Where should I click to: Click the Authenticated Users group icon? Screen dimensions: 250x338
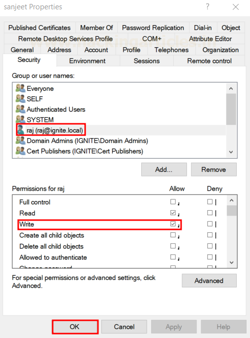21,109
